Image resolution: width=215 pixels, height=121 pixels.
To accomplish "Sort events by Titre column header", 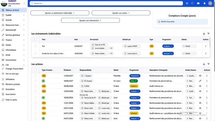I will click(x=44, y=39).
